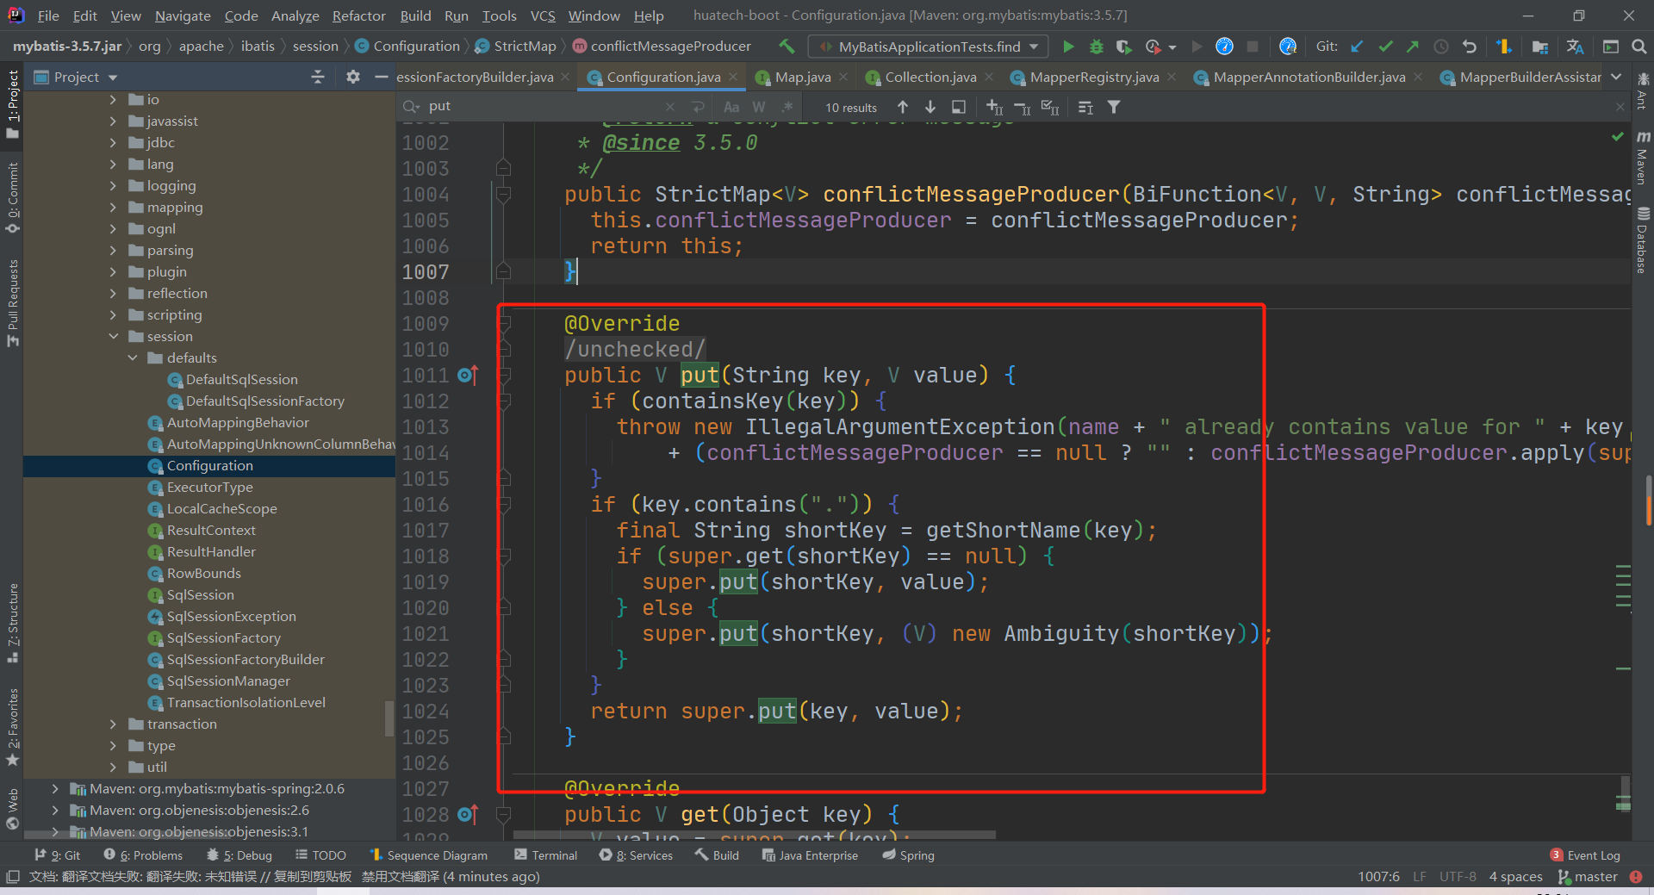The image size is (1654, 895).
Task: Click the search filter funnel icon
Action: [x=1114, y=107]
